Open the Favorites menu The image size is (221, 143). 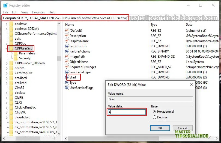click(x=38, y=12)
